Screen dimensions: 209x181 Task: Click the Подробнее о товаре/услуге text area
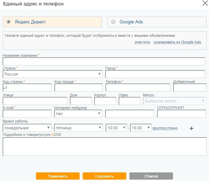point(104,147)
